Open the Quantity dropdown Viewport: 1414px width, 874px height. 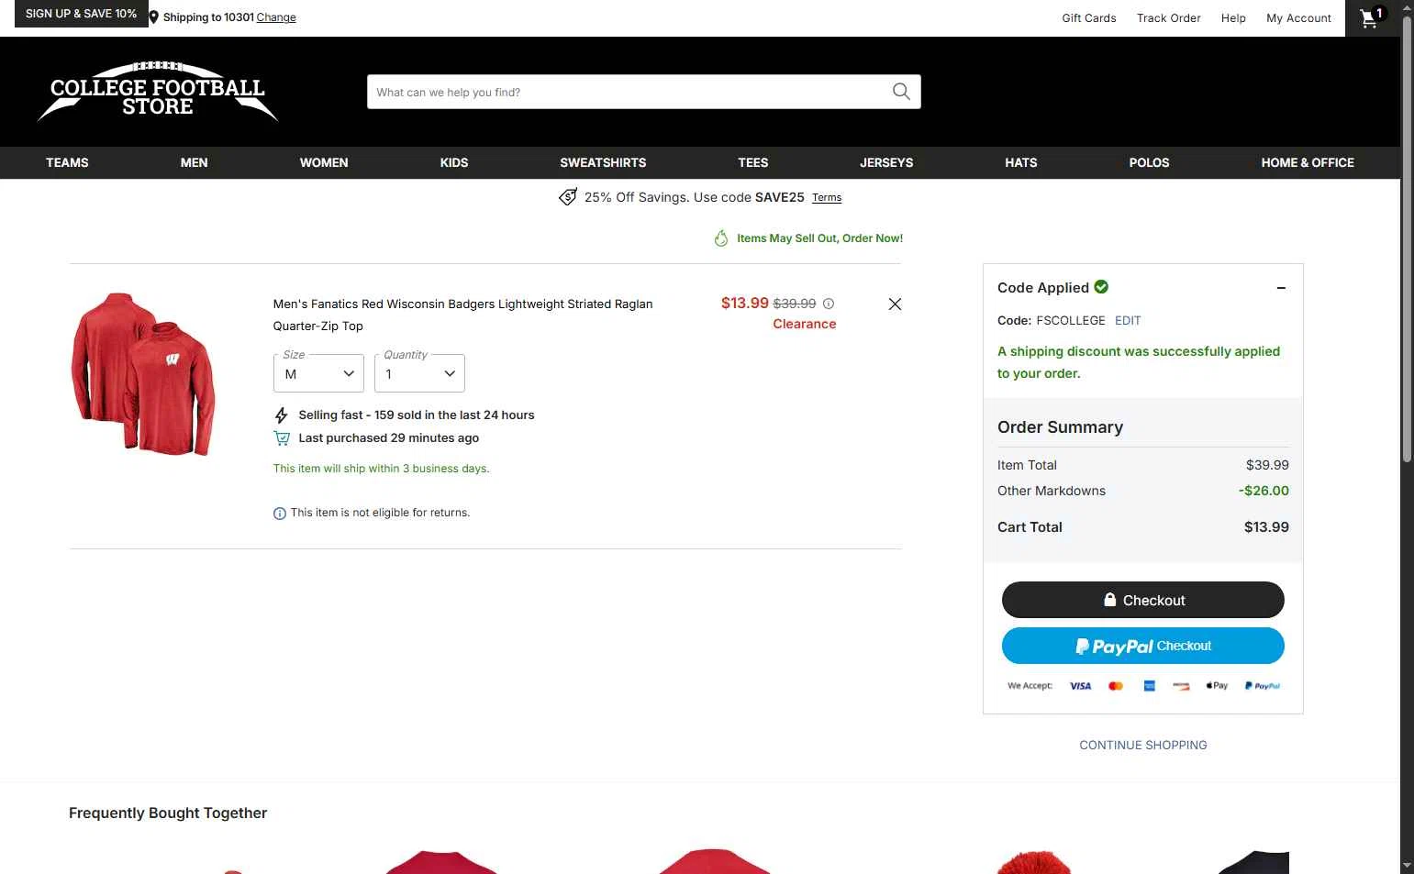point(419,373)
